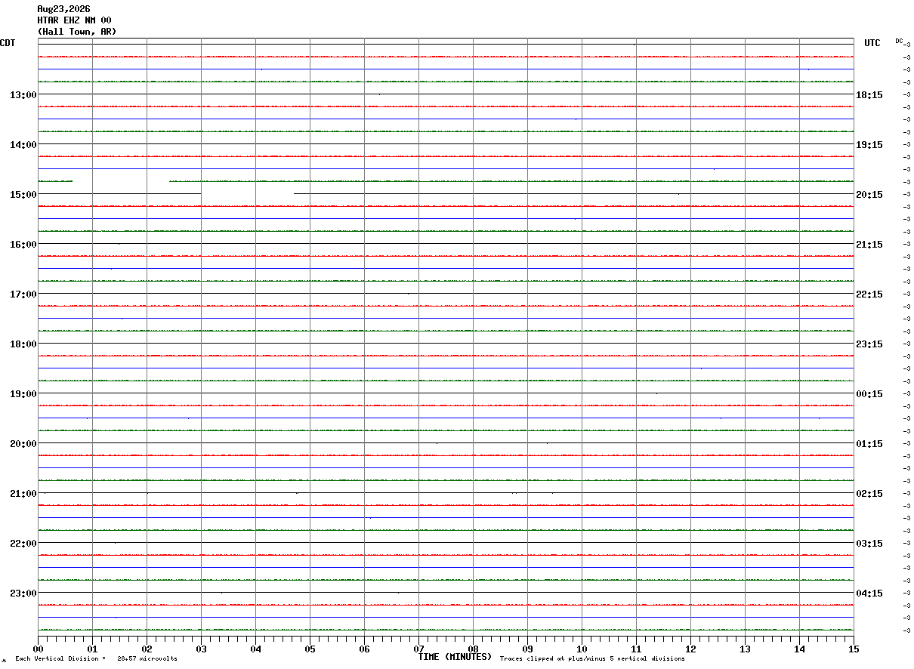Select the 18:15 UTC row label
Image resolution: width=914 pixels, height=669 pixels.
pos(869,94)
